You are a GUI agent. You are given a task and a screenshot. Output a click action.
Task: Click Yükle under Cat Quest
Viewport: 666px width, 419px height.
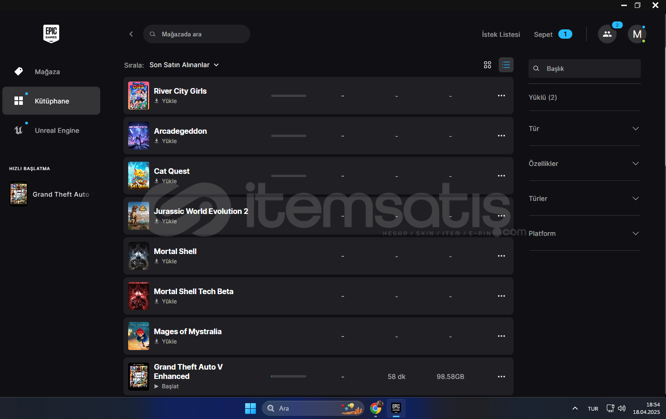pos(165,181)
